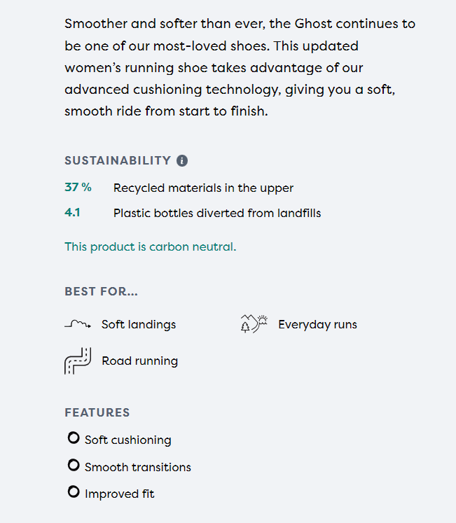This screenshot has height=523, width=456.
Task: Select Plastic bottles diverted from landfills text
Action: tap(216, 213)
